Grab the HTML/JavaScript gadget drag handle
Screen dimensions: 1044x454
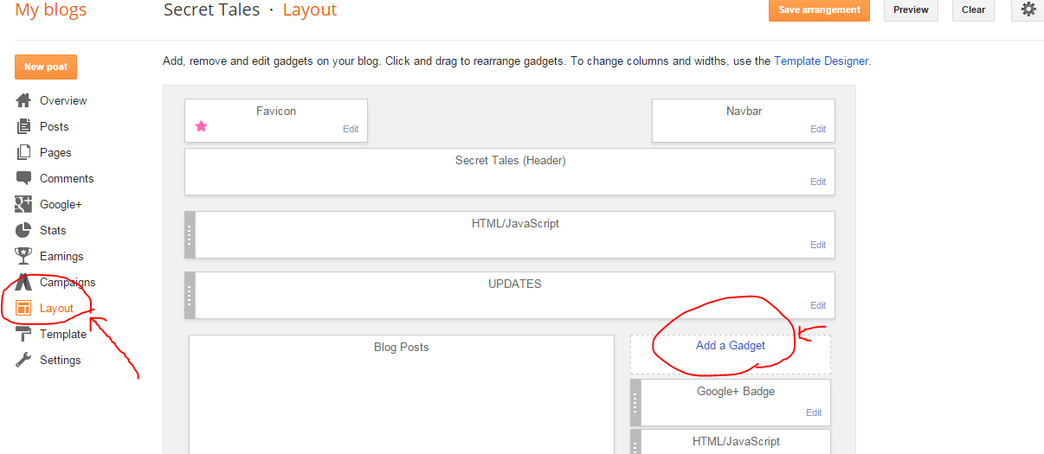(190, 234)
